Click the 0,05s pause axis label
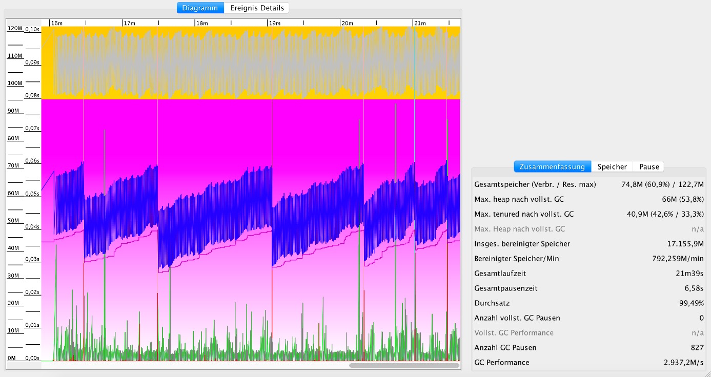This screenshot has width=711, height=377. pyautogui.click(x=32, y=194)
